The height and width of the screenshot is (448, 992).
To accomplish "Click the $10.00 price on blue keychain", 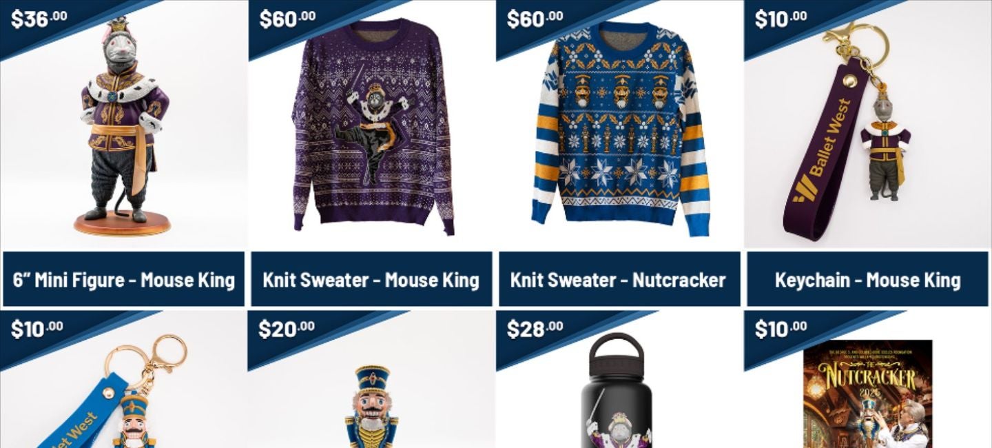I will (x=37, y=329).
